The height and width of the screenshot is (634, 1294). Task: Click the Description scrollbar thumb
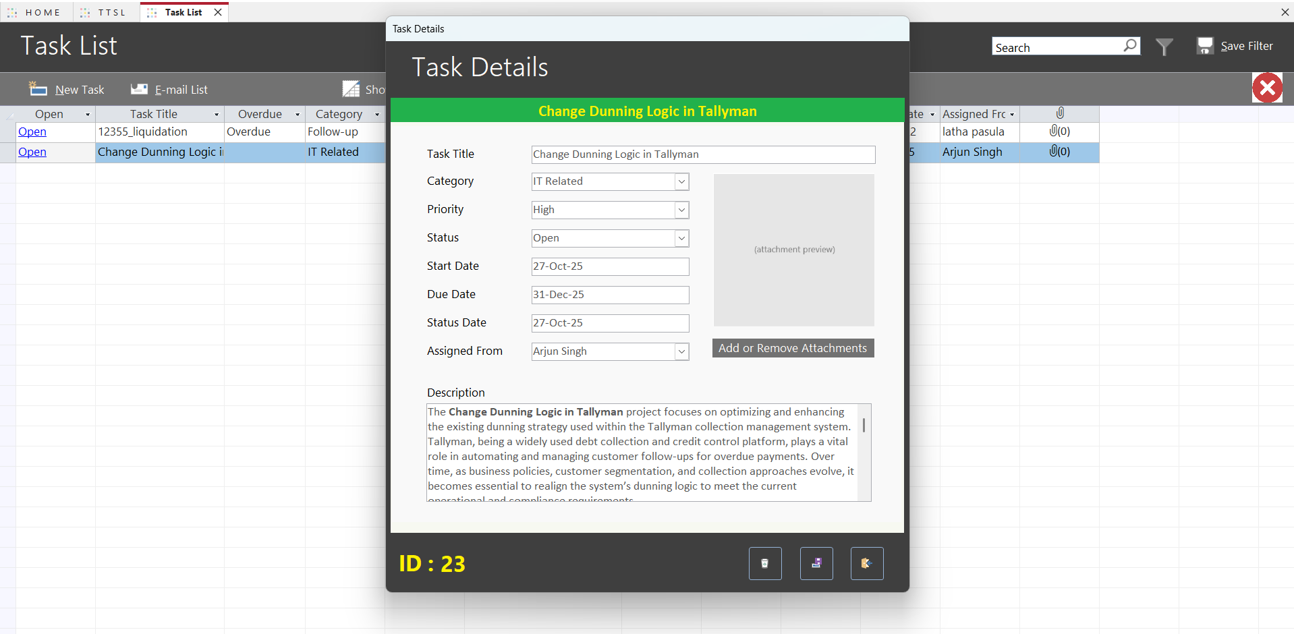pos(864,426)
